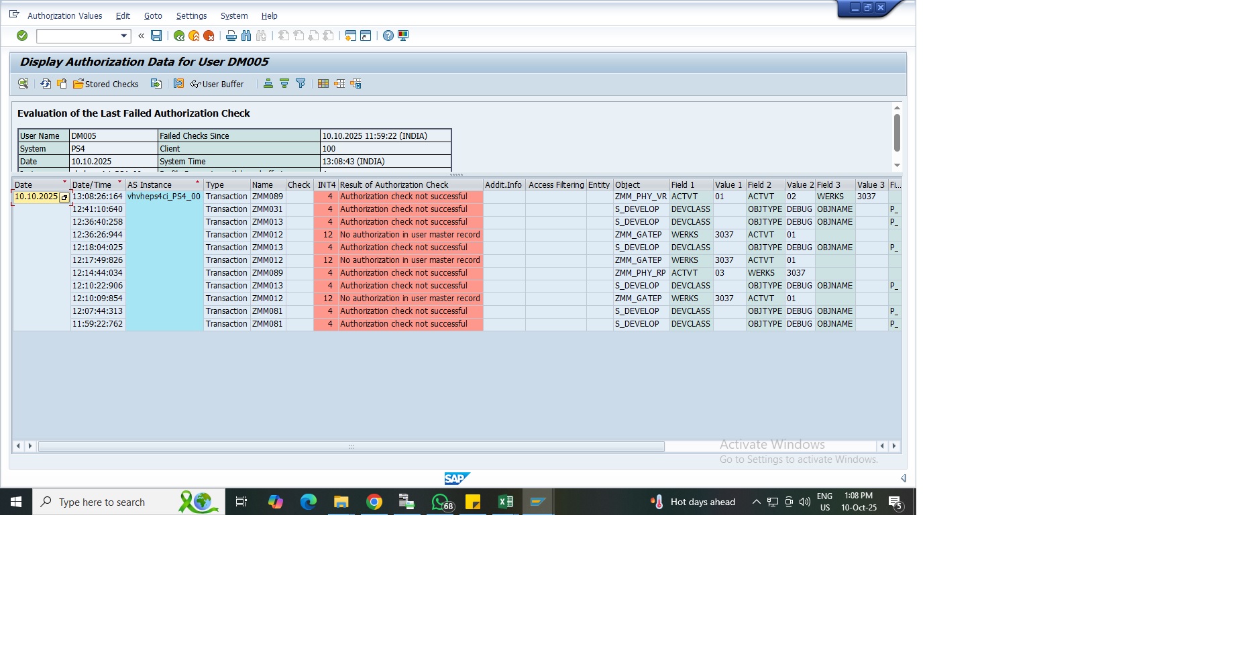This screenshot has height=652, width=1253.
Task: Click the red Cancel icon
Action: pyautogui.click(x=209, y=36)
